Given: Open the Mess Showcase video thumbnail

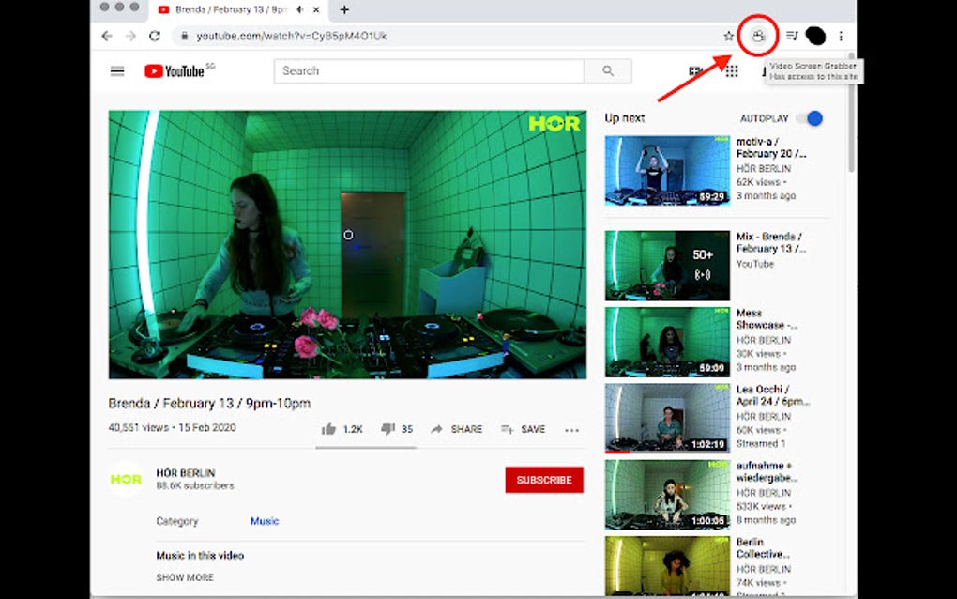Looking at the screenshot, I should tap(667, 342).
